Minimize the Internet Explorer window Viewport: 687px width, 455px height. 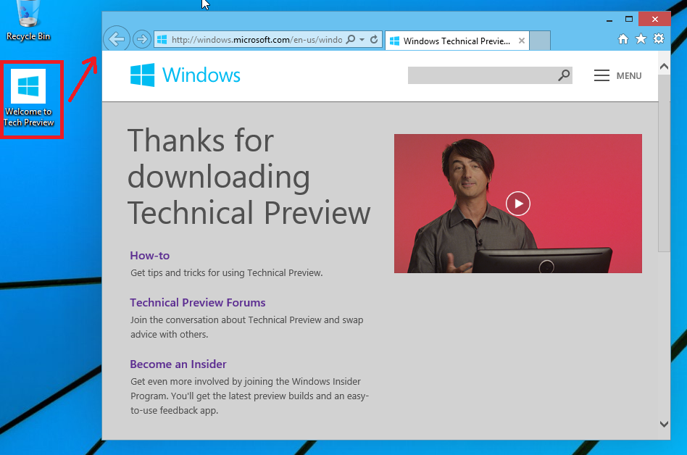point(609,20)
